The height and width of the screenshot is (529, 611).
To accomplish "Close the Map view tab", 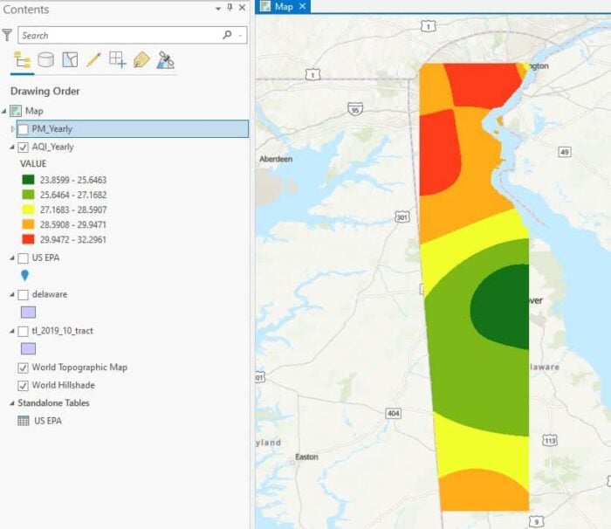I will point(302,7).
